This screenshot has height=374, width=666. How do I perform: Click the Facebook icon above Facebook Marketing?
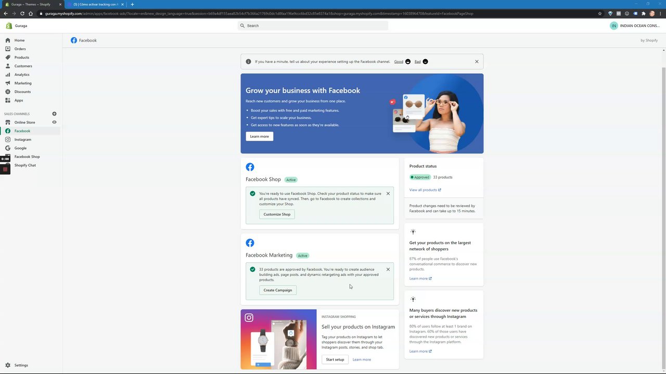coord(250,243)
